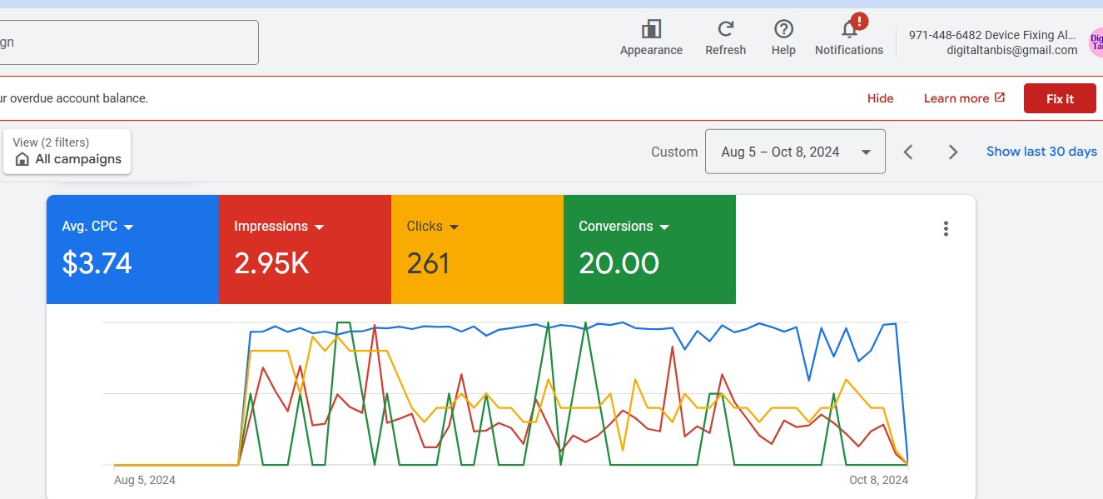Click the account profile avatar
This screenshot has height=499, width=1103.
tap(1096, 42)
